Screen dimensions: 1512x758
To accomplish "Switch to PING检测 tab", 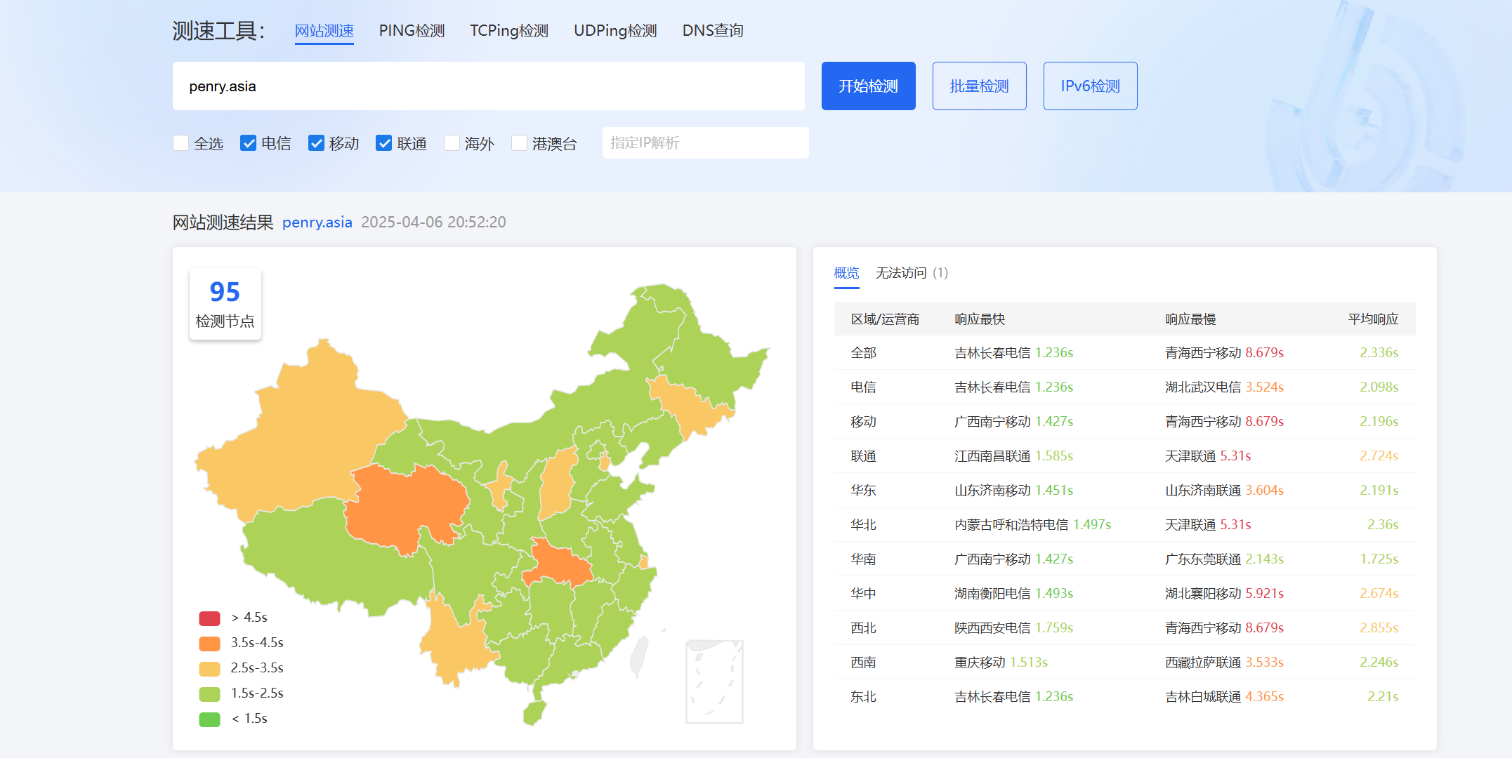I will tap(412, 31).
